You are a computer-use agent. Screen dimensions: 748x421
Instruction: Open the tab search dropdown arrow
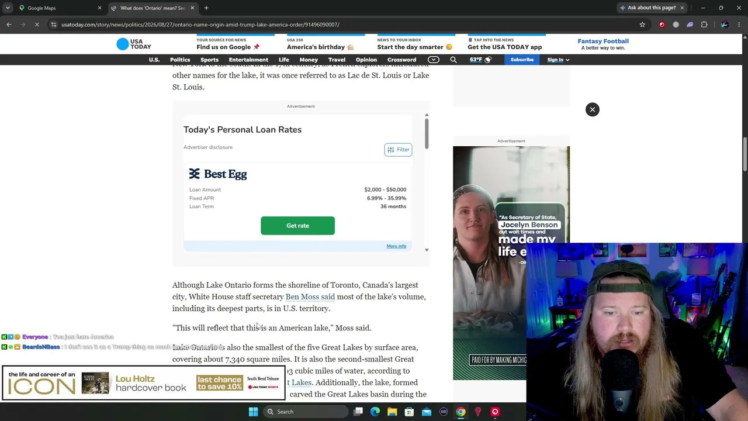click(x=7, y=8)
